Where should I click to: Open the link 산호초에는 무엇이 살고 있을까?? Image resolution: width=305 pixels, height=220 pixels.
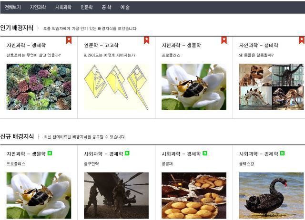click(34, 55)
